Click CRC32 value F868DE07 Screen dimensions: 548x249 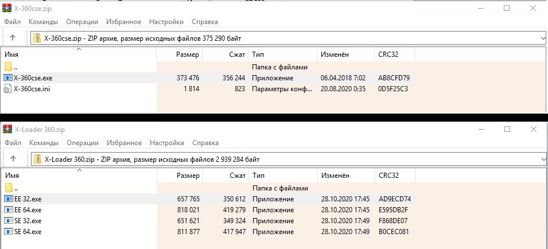click(x=393, y=221)
